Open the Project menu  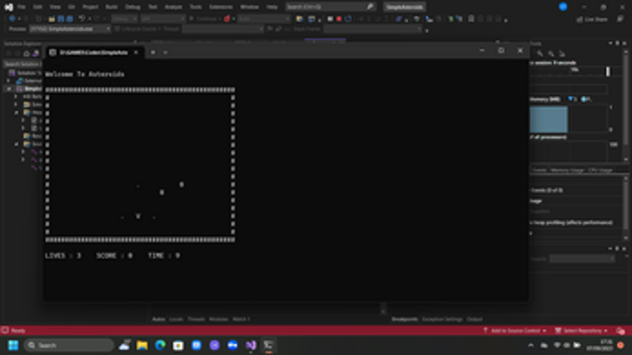point(90,7)
